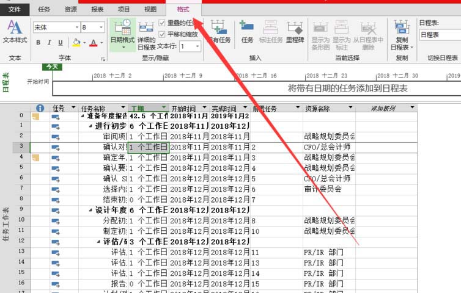Click the note icon in row 0
This screenshot has height=293, width=461.
tap(35, 117)
